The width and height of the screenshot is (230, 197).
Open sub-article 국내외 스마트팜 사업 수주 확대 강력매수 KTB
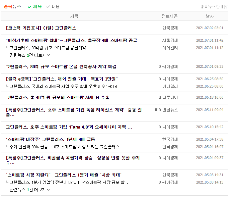tap(63, 87)
